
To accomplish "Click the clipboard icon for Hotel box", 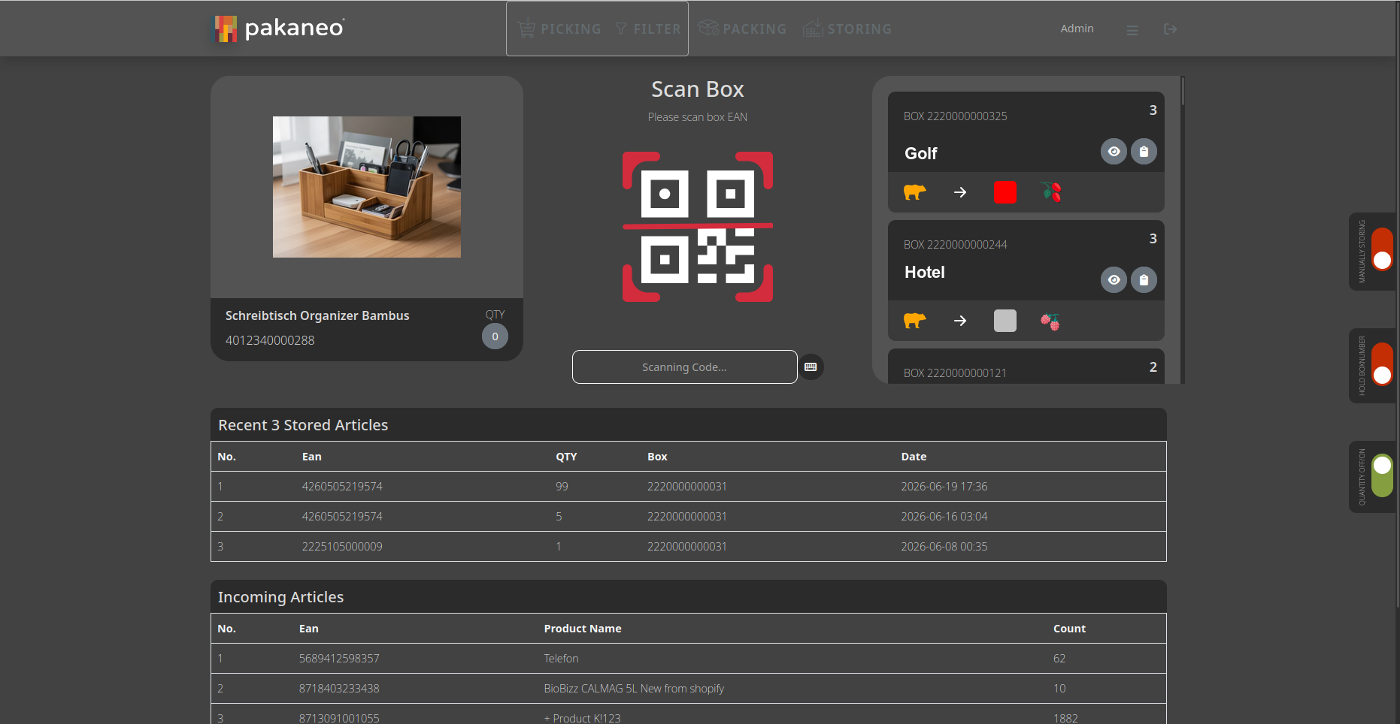I will point(1144,280).
